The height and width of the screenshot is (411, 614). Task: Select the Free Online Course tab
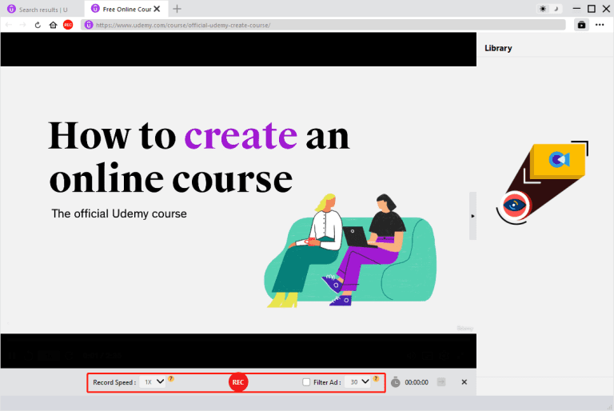[124, 9]
